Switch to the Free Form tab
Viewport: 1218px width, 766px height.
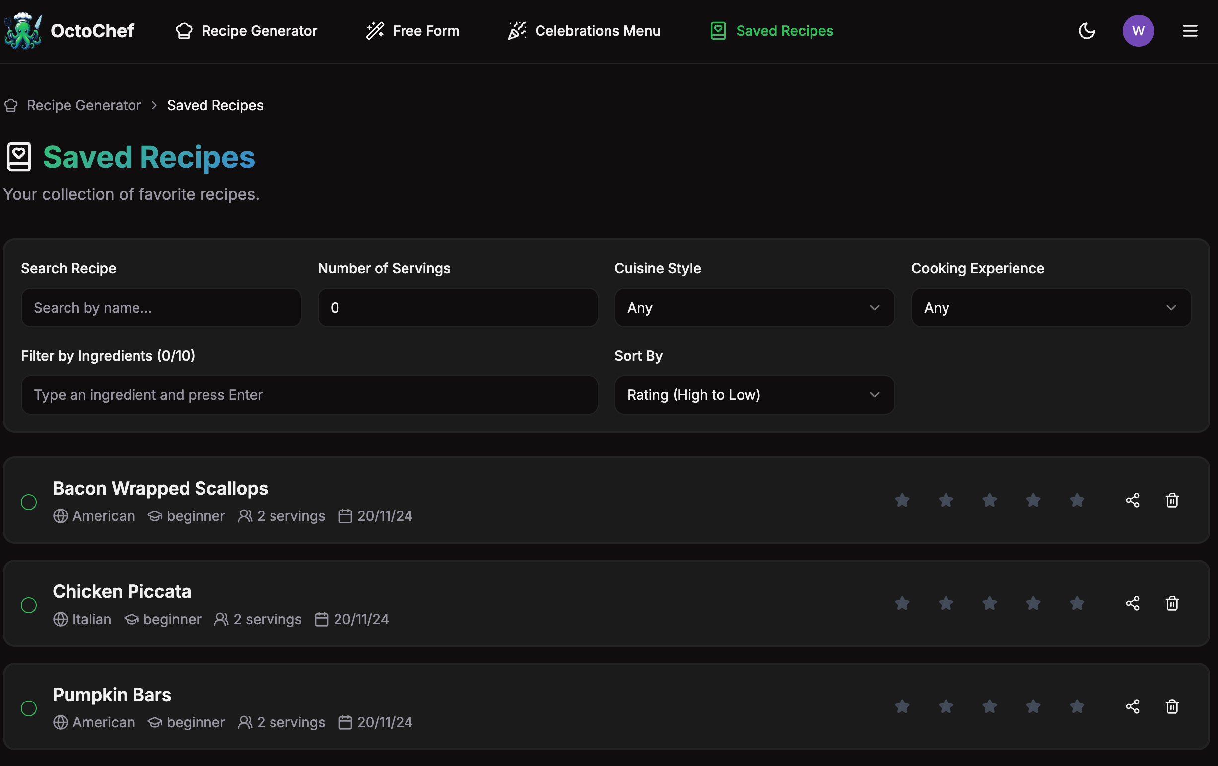[413, 31]
